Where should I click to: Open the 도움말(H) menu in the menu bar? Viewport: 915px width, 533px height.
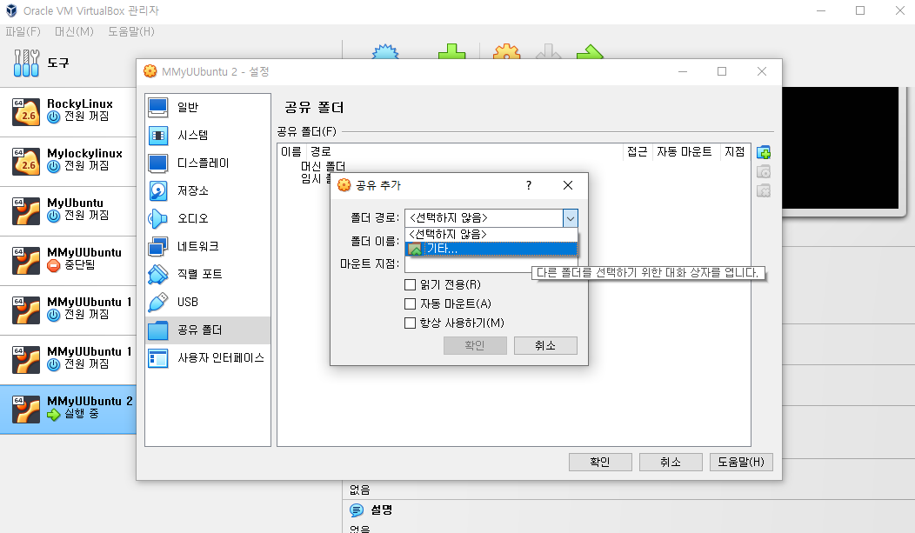point(131,31)
